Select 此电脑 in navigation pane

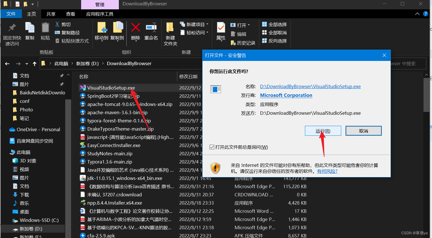(20, 152)
